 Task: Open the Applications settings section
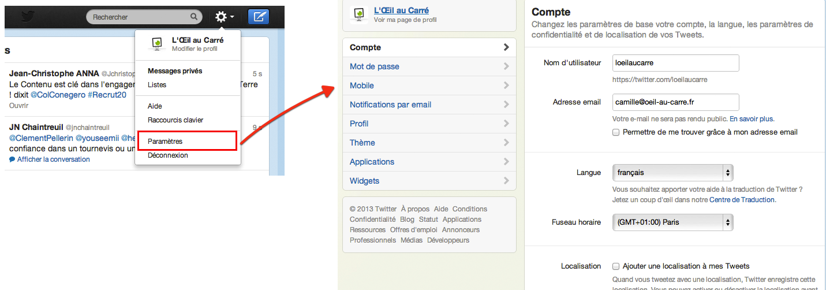click(x=429, y=162)
